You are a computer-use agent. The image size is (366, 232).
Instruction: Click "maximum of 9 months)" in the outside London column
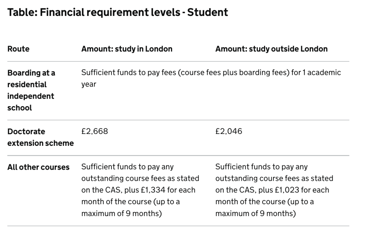click(255, 214)
